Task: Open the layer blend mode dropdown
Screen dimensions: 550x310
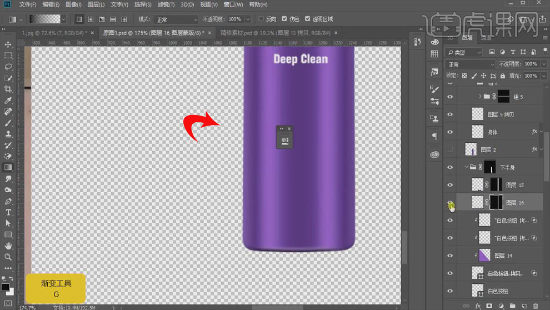Action: tap(470, 64)
